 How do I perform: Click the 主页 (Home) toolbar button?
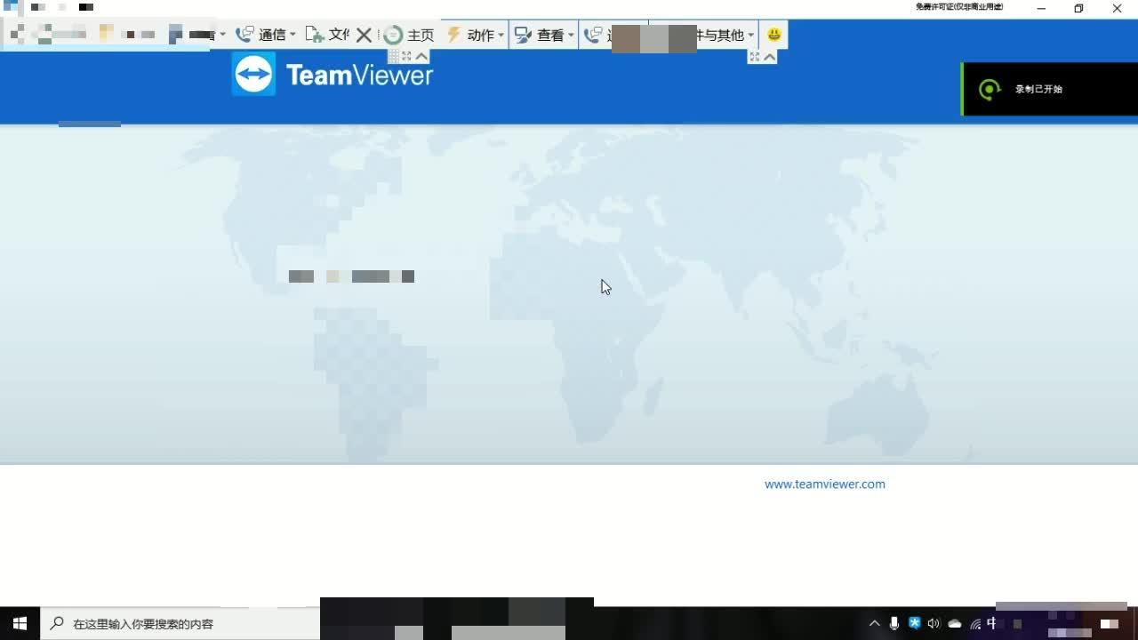coord(409,35)
